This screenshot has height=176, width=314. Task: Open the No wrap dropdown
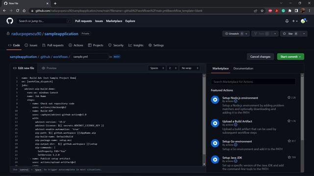tap(190, 68)
